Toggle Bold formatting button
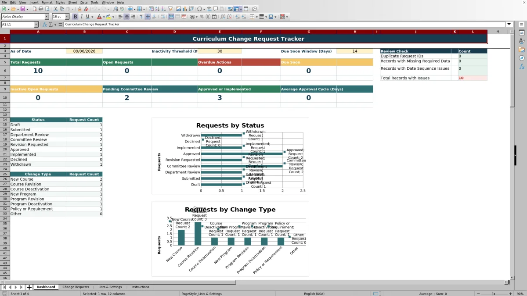The height and width of the screenshot is (296, 527). [x=76, y=17]
